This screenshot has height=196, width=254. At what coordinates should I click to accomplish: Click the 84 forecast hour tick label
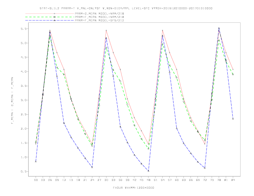pyautogui.click(x=233, y=180)
